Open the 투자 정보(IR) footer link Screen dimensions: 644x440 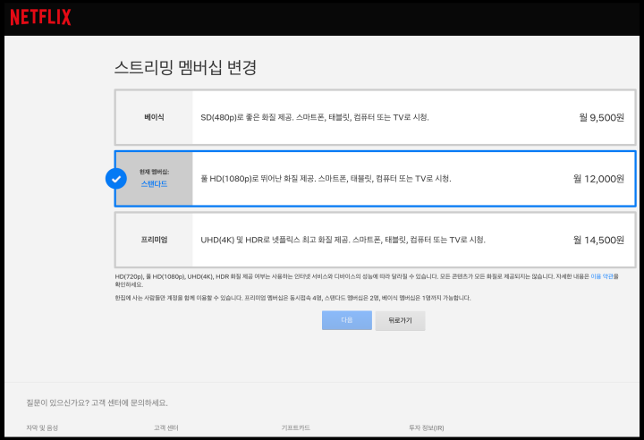427,427
